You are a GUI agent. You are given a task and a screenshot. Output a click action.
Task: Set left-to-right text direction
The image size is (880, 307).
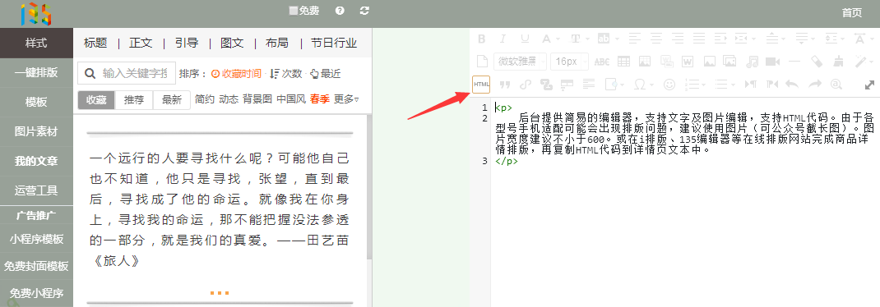coord(750,84)
